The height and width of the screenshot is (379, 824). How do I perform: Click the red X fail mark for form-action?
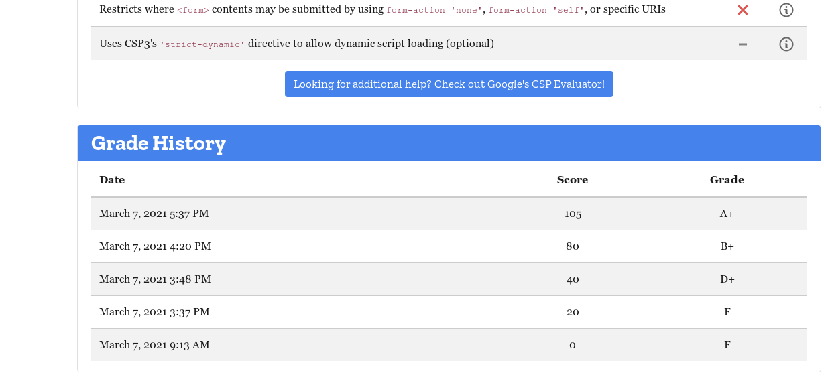tap(742, 10)
